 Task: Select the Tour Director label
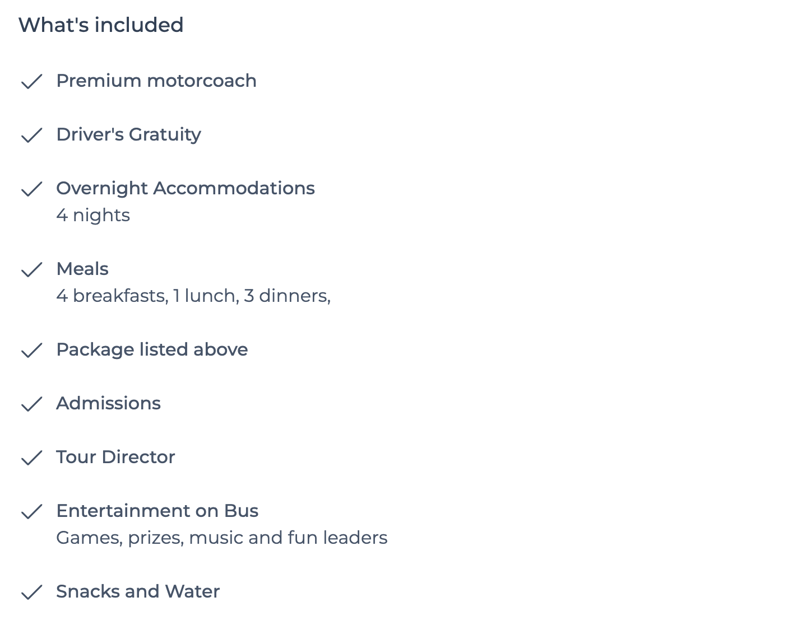(x=115, y=457)
